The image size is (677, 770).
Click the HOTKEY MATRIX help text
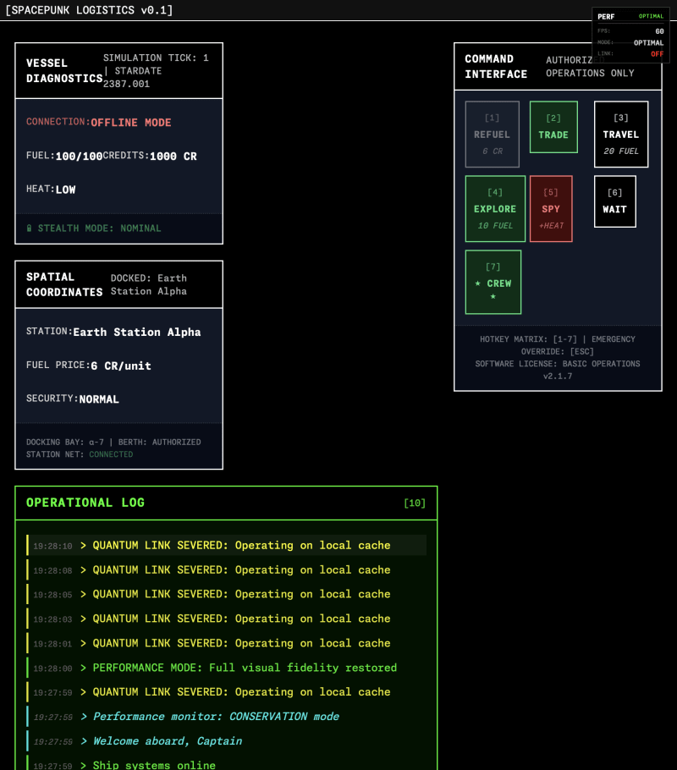tap(558, 345)
